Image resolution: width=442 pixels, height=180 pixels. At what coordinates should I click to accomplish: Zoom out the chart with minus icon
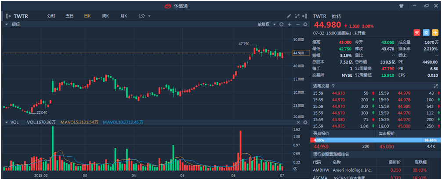297,25
